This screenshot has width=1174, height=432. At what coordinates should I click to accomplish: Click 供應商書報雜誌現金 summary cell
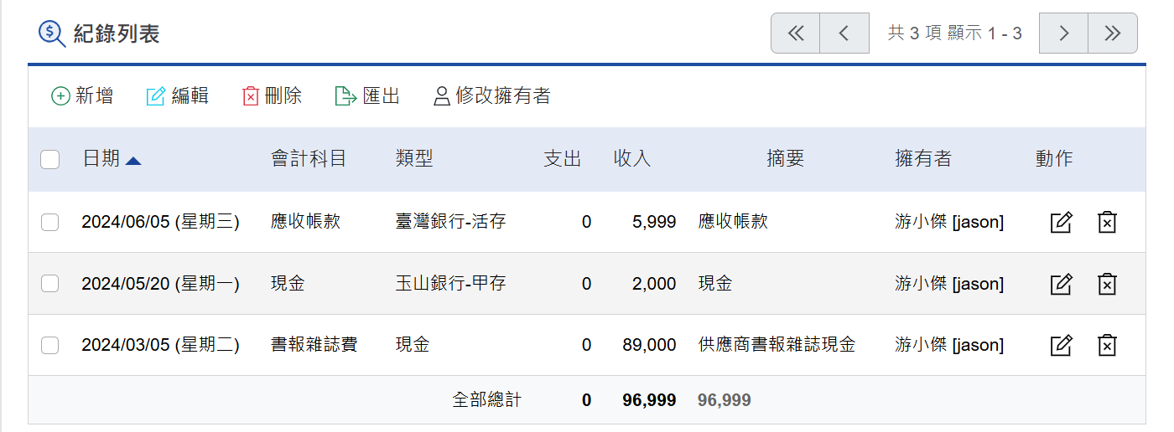click(x=777, y=345)
